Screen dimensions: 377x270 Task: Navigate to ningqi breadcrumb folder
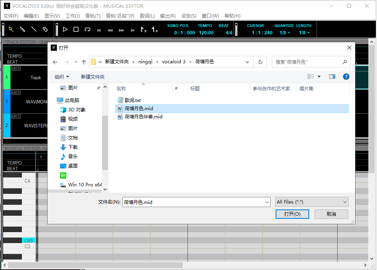tap(145, 62)
